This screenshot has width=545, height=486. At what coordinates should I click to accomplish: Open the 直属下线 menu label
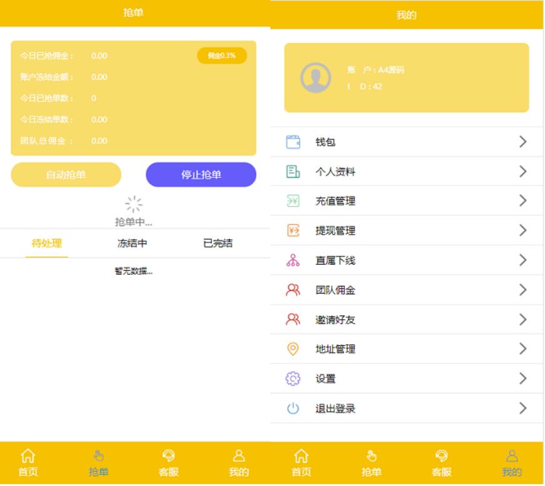(335, 260)
